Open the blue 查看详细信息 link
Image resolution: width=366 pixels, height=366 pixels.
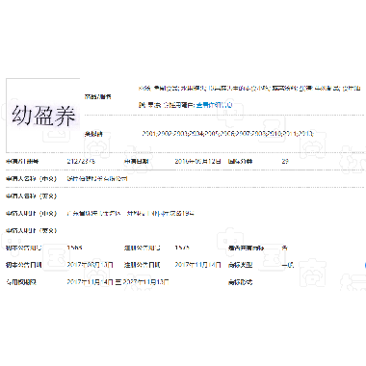(x=214, y=105)
